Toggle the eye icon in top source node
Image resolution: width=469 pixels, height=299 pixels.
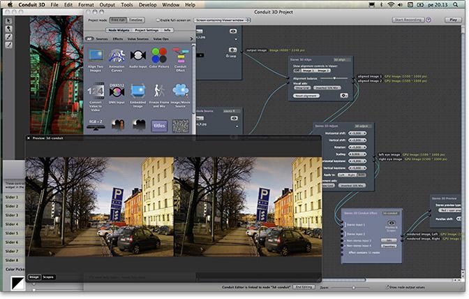[233, 31]
